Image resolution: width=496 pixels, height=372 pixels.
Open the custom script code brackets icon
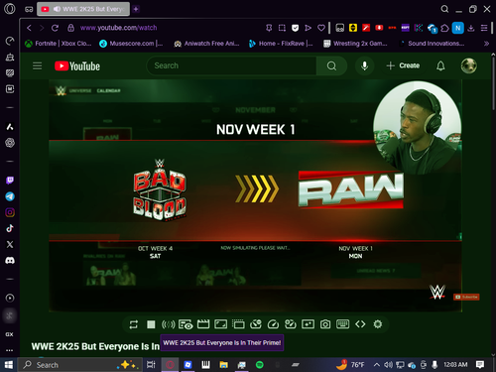click(360, 324)
